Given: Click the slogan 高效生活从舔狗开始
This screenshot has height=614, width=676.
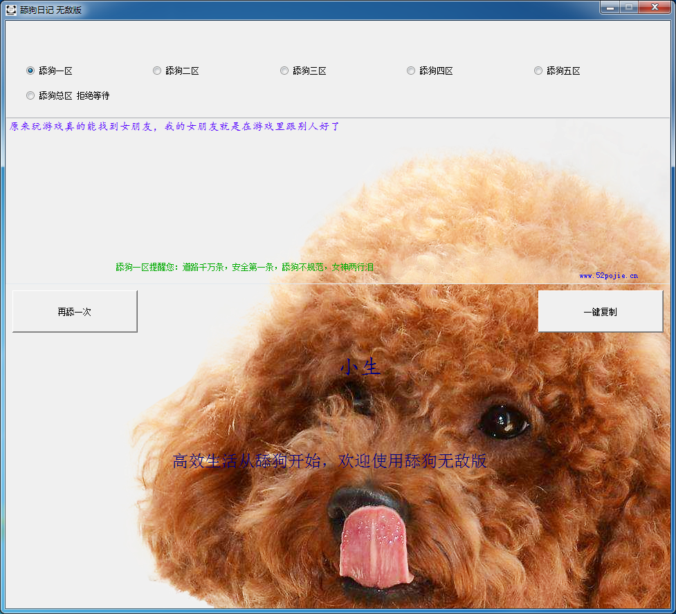Looking at the screenshot, I should (330, 461).
